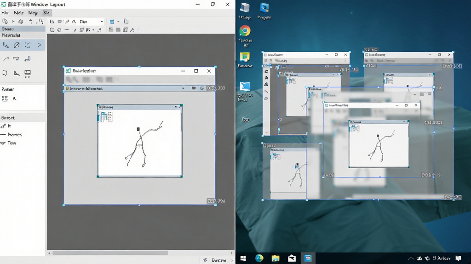
Task: Select the rounded rectangle shape tool
Action: 52,30
